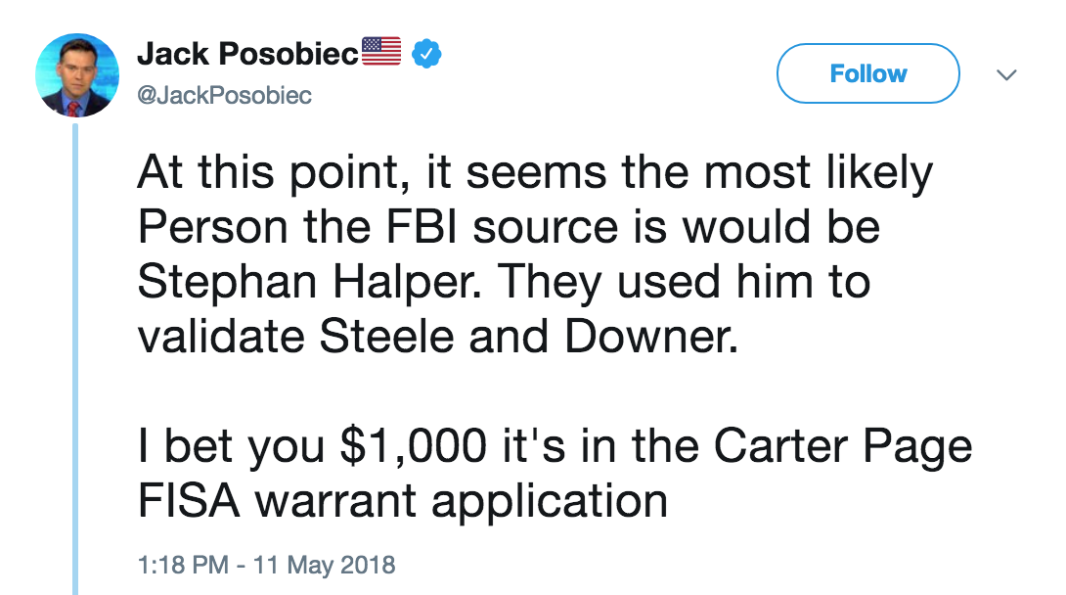Open the Jack Posobiec display name link
This screenshot has width=1066, height=595.
point(247,55)
